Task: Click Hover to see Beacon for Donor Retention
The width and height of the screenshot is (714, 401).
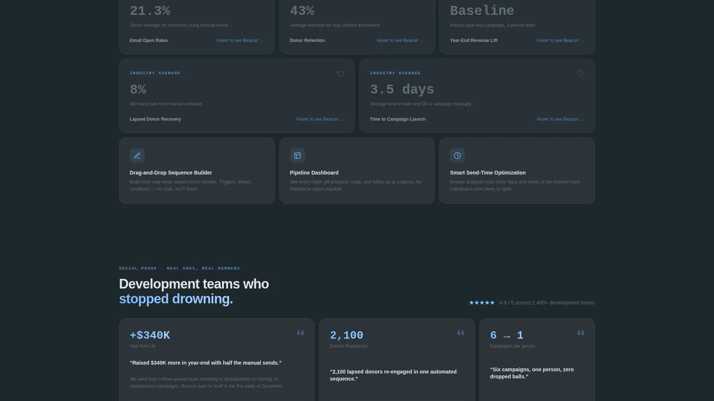Action: coord(400,40)
